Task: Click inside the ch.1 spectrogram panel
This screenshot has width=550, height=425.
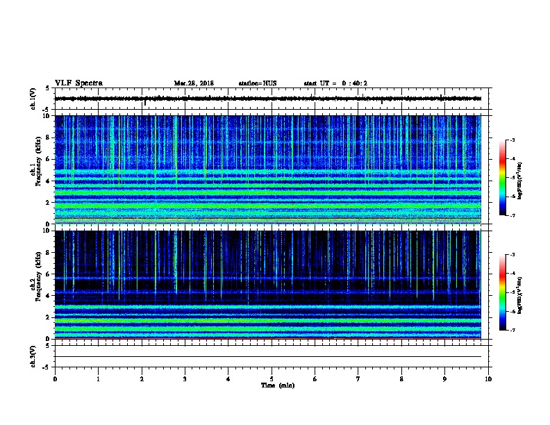Action: click(x=268, y=169)
